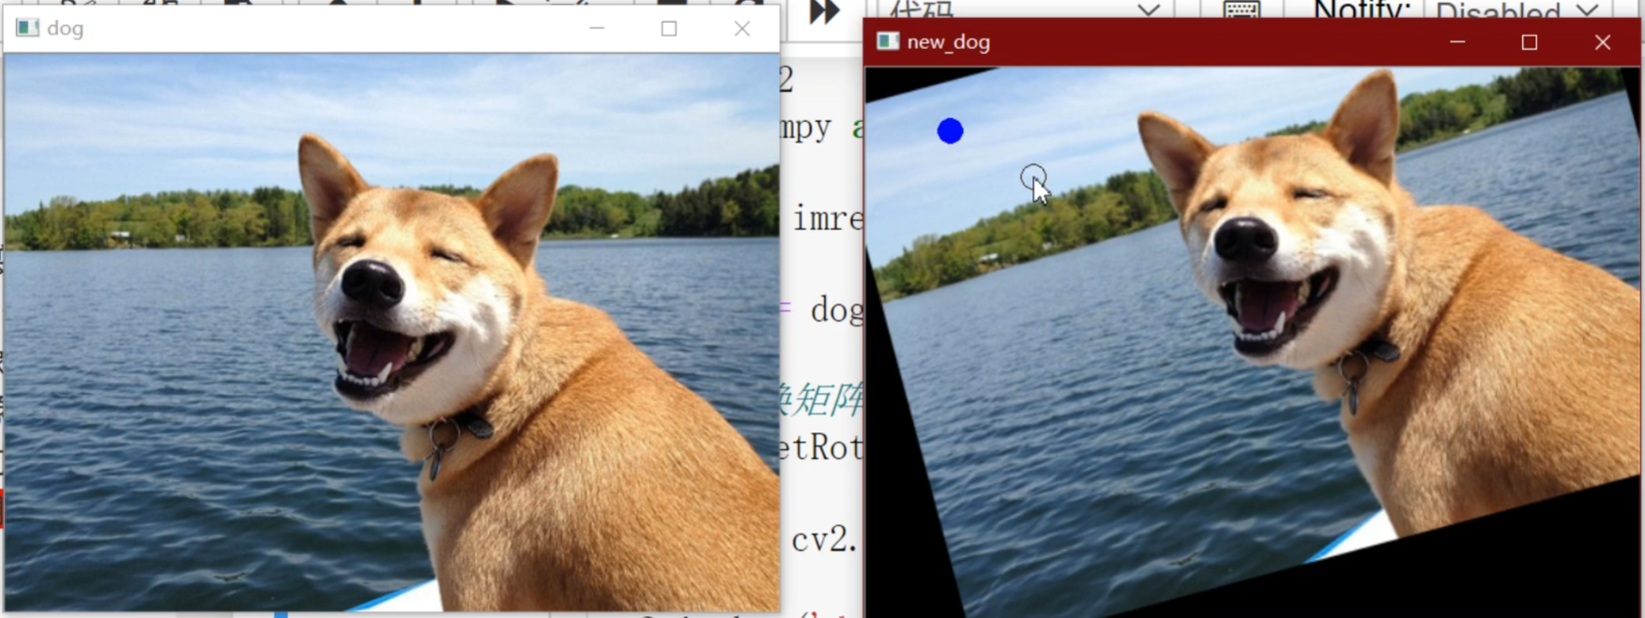Viewport: 1645px width, 618px height.
Task: Click the new_dog window's title bar icon
Action: coord(887,42)
